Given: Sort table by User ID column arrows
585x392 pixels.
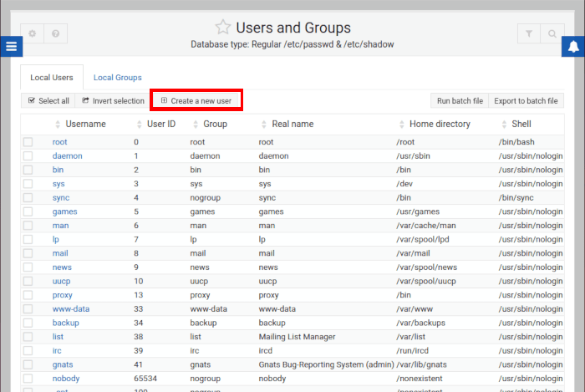Looking at the screenshot, I should tap(140, 125).
